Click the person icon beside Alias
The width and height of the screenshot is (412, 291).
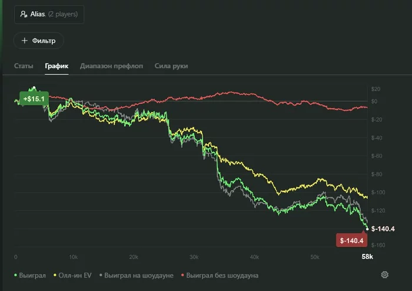(x=24, y=14)
